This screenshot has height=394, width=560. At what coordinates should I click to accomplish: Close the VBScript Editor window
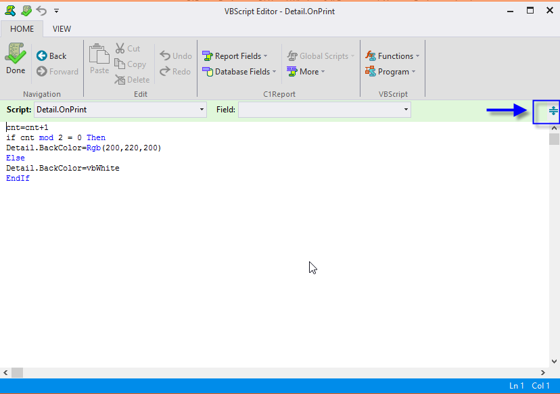(x=550, y=11)
